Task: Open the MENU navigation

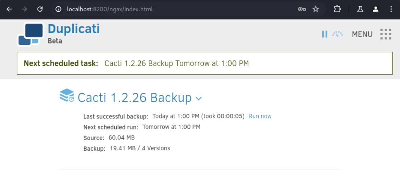Action: click(362, 34)
